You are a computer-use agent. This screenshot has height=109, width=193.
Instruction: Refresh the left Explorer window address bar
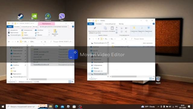coord(45,42)
